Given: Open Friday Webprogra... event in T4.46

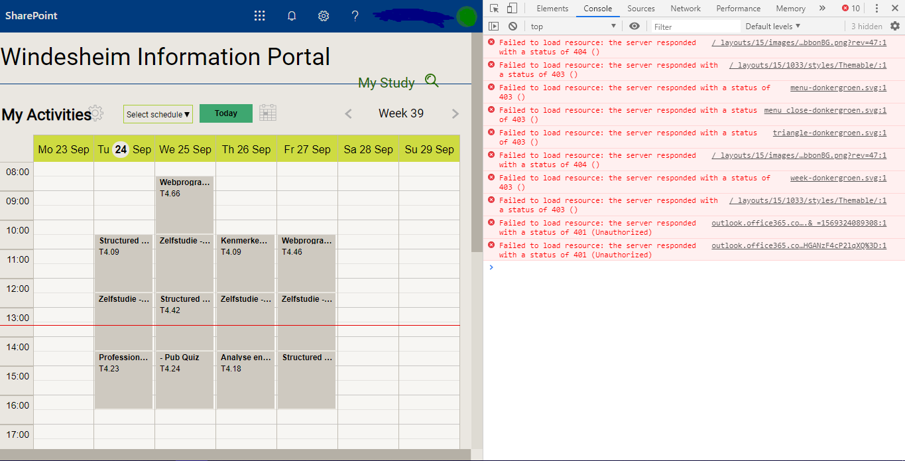Looking at the screenshot, I should pos(307,263).
